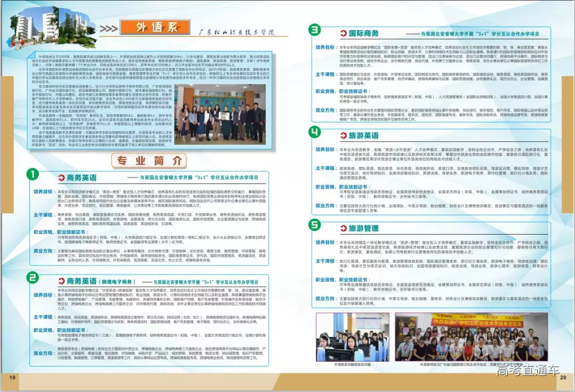575x392 pixels.
Task: Click page number 19 at bottom left
Action: [12, 378]
